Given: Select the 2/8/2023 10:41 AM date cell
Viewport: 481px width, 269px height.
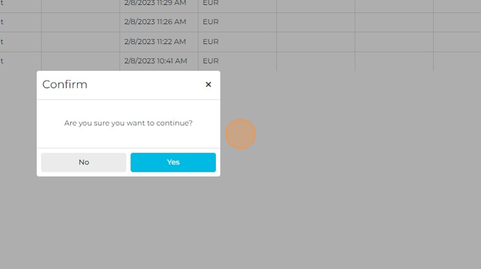Looking at the screenshot, I should [155, 61].
